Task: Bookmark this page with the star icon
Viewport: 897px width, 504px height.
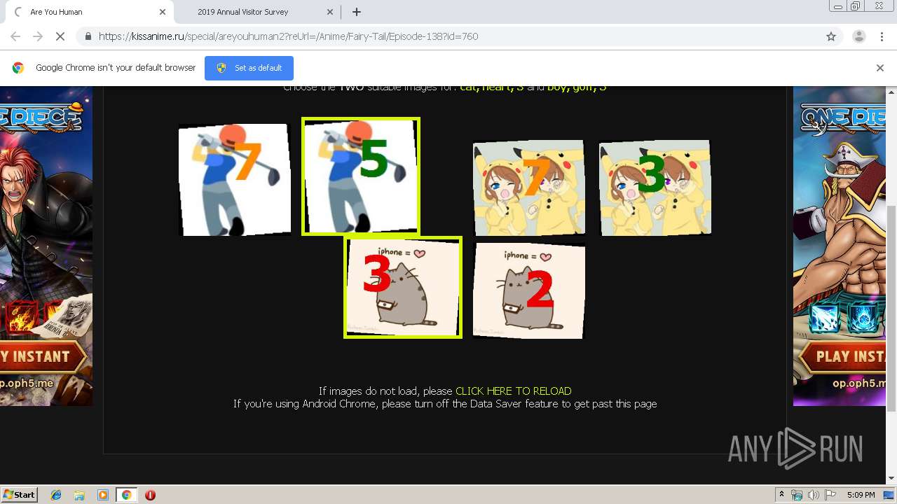Action: pyautogui.click(x=831, y=36)
